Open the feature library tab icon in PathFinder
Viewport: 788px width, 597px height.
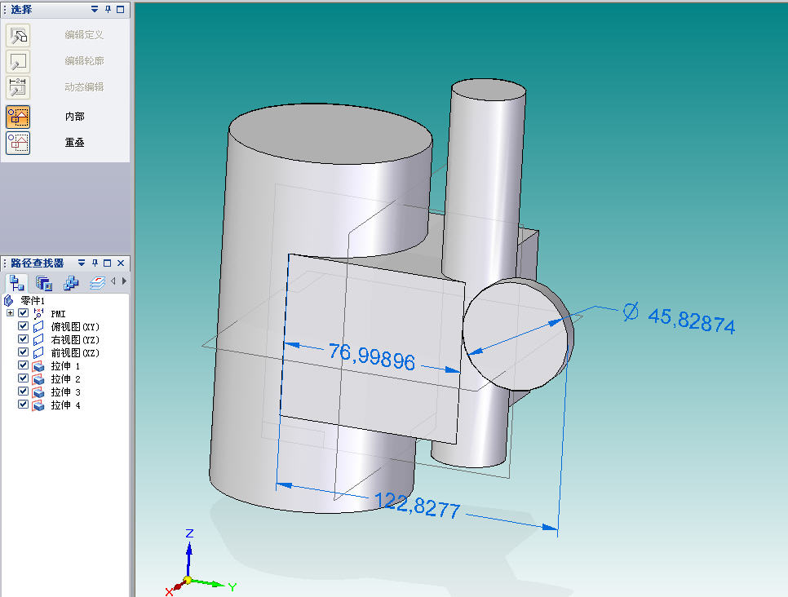pyautogui.click(x=44, y=283)
